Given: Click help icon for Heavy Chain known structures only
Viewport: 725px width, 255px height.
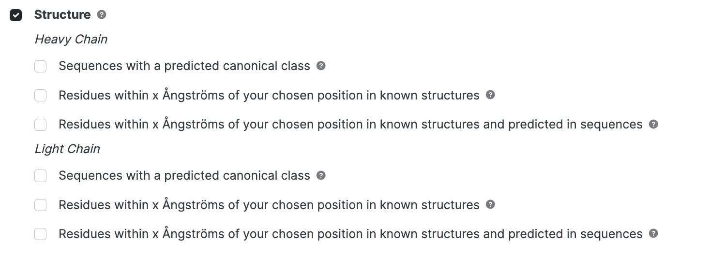Looking at the screenshot, I should [x=490, y=95].
